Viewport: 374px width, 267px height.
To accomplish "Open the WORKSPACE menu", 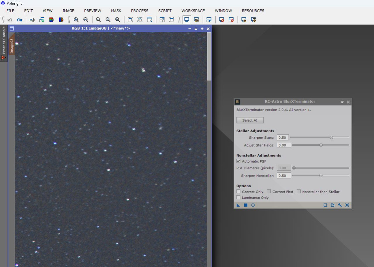I will coord(193,11).
